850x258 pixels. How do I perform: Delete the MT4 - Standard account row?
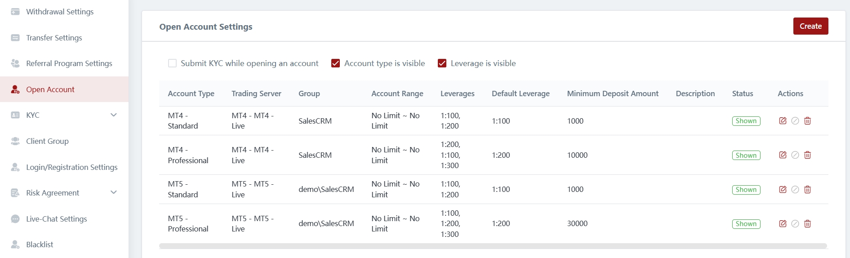pyautogui.click(x=807, y=121)
